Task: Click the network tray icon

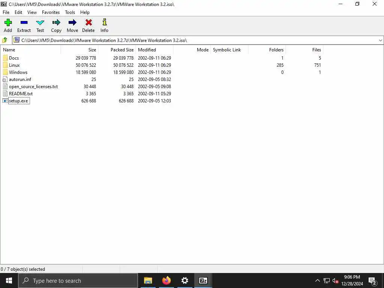Action: tap(327, 280)
